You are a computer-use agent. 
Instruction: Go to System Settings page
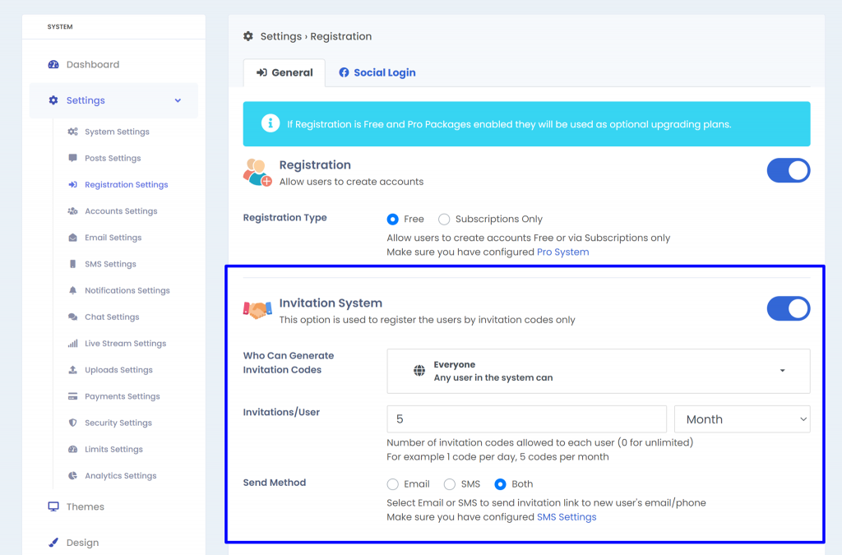(x=117, y=132)
